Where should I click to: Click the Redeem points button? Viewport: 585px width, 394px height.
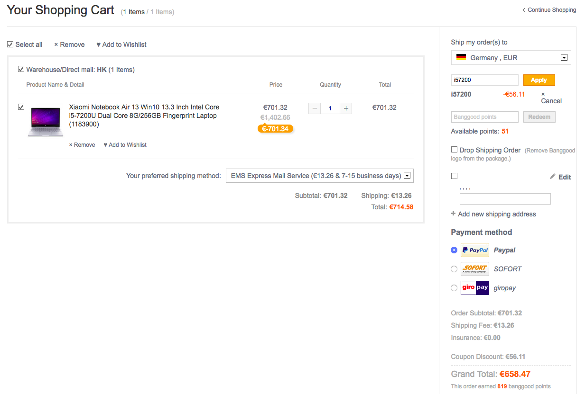539,117
